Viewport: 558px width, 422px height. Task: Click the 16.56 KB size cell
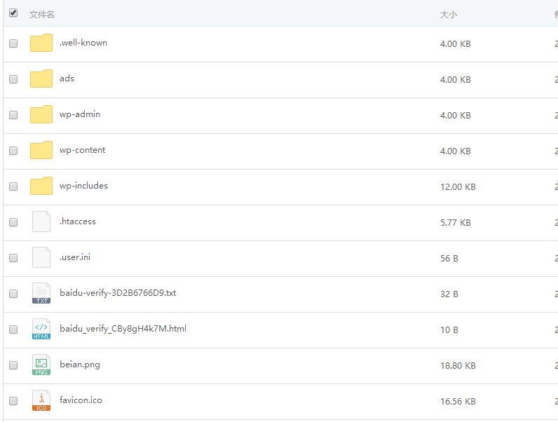[x=458, y=402]
